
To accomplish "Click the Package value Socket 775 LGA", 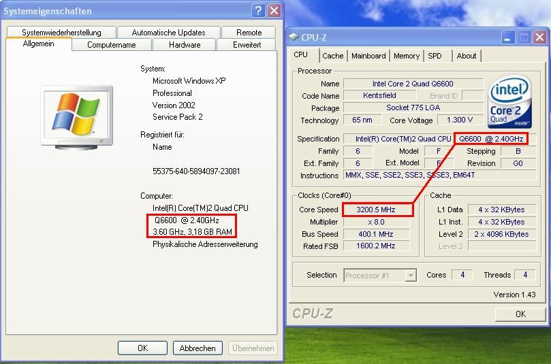I will pos(413,107).
